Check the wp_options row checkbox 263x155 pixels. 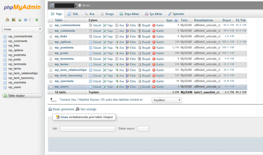coord(51,42)
